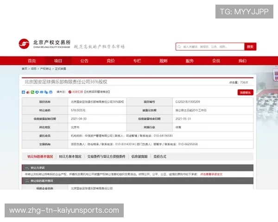278x222 pixels.
Task: Click the industry value 体育
Action: (178, 127)
